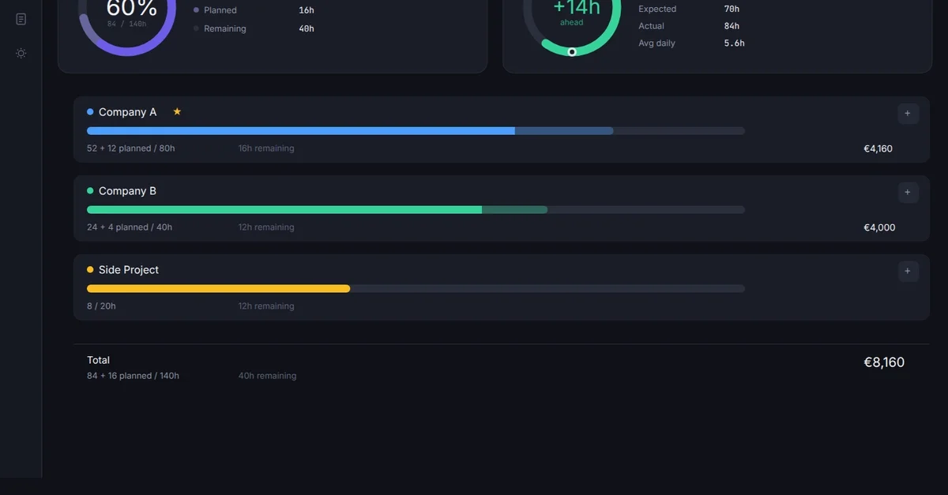Add time to Side Project with its plus button
Viewport: 948px width, 495px height.
pos(908,271)
